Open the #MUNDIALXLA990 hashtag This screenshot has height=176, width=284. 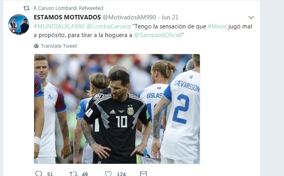coord(59,26)
